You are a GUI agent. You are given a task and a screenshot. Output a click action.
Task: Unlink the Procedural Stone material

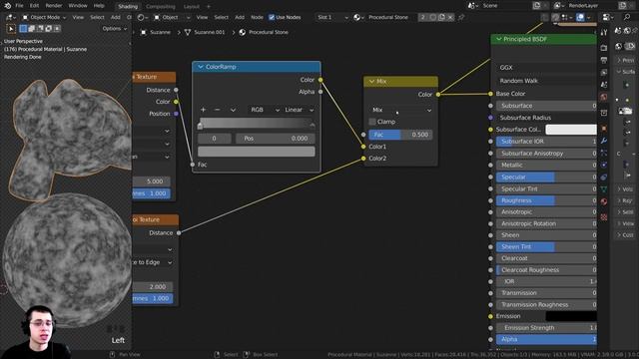(450, 18)
